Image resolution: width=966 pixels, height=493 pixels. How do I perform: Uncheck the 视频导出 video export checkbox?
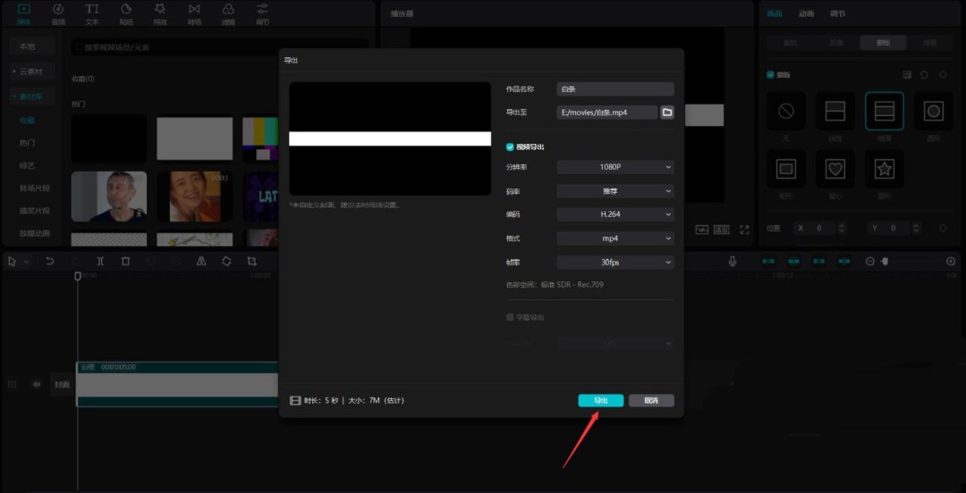coord(511,146)
